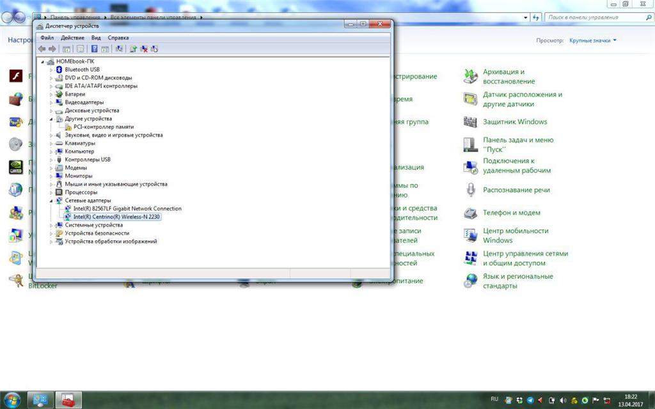Open Защитник Windows in Control Panel
The width and height of the screenshot is (655, 409).
pyautogui.click(x=515, y=122)
